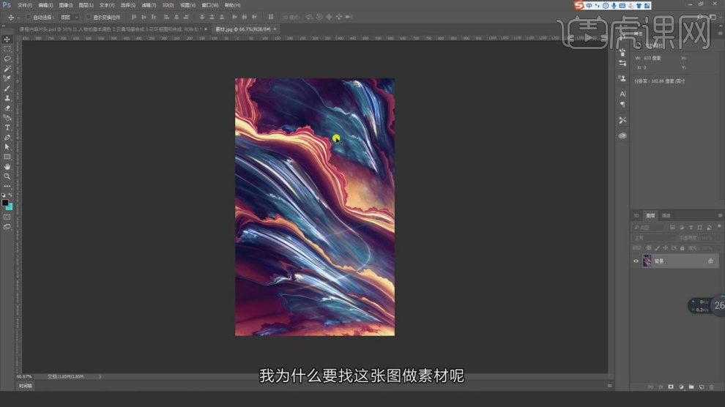Open the 窗口(W) menu
Screen dimensions: 725x407
click(210, 5)
